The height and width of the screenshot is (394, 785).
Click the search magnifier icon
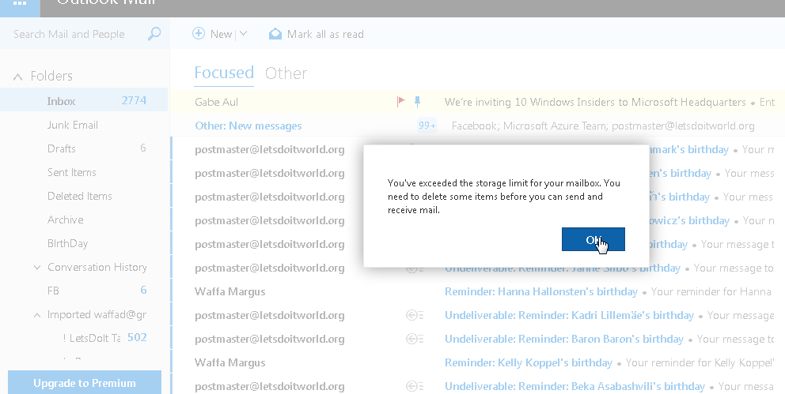click(154, 34)
